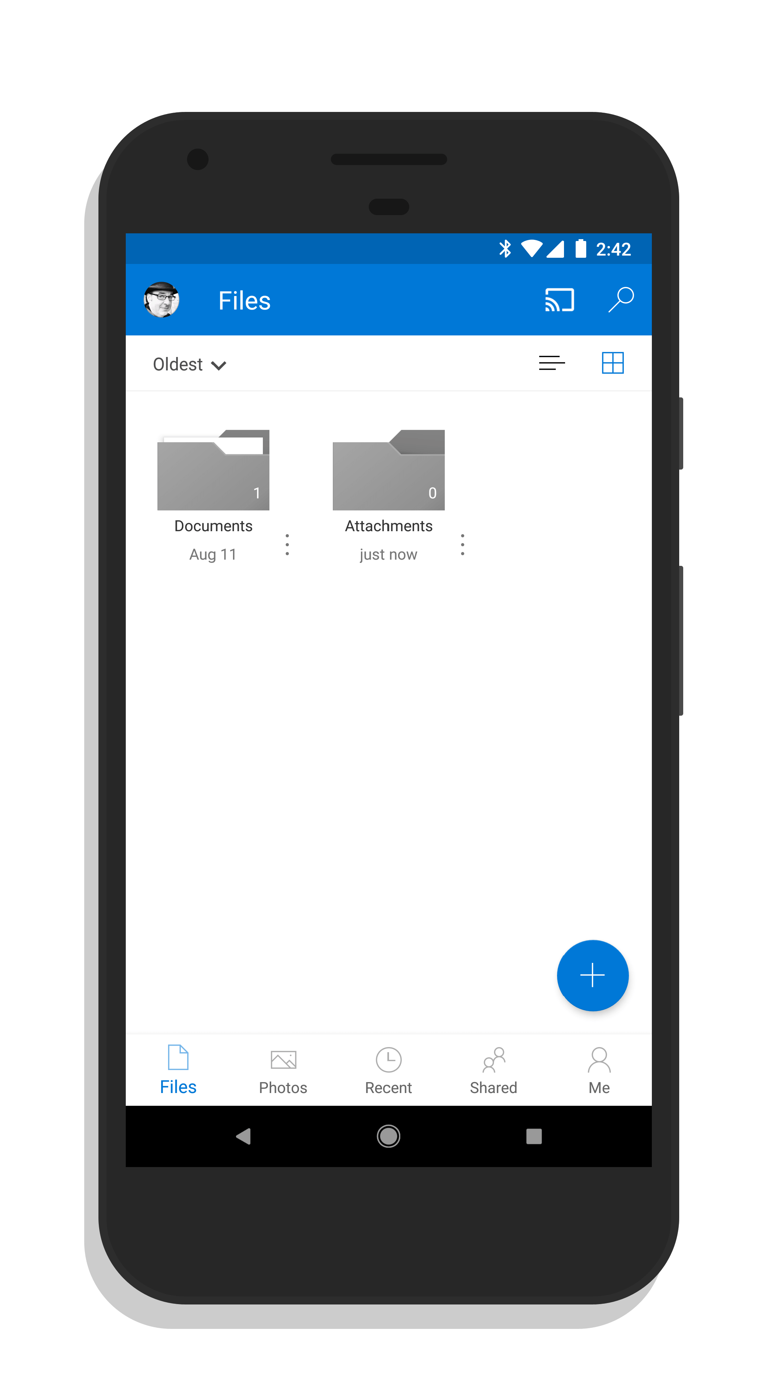Tap the Android recent apps square
This screenshot has height=1400, width=778.
click(533, 1136)
